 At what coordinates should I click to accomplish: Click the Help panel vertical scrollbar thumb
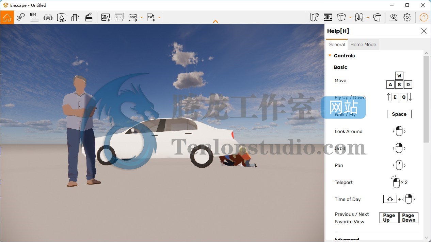(426, 99)
